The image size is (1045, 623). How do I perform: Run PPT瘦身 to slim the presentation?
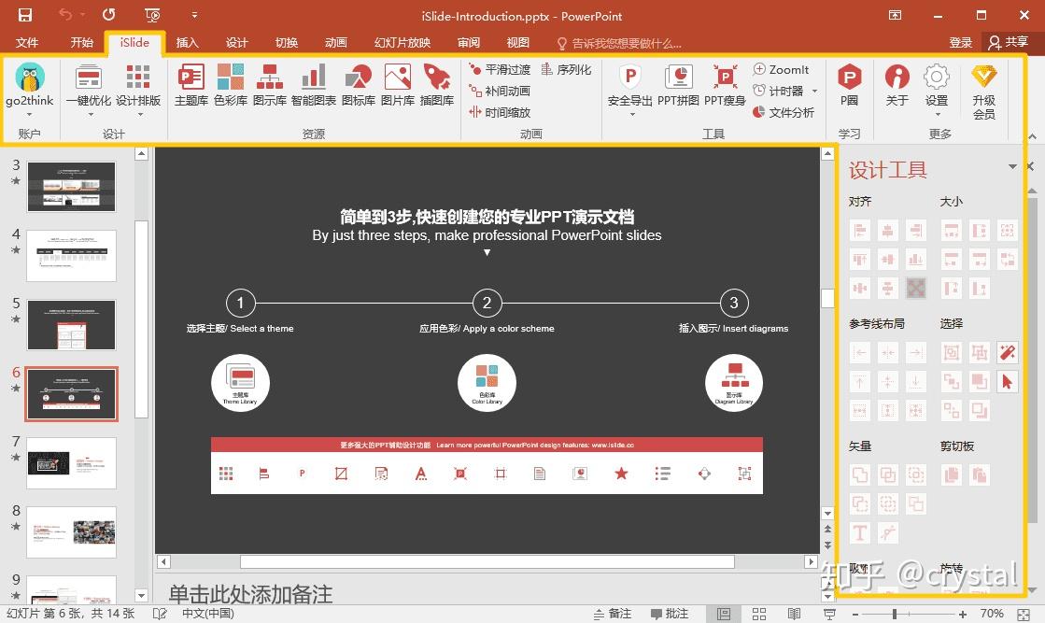pyautogui.click(x=725, y=89)
